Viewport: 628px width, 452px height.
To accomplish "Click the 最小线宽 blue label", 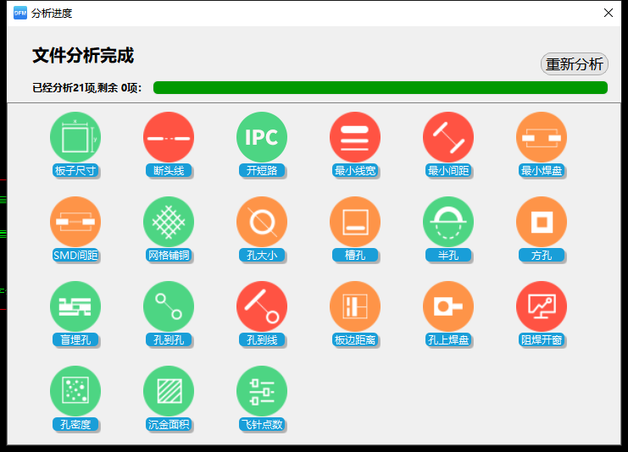I will tap(355, 170).
